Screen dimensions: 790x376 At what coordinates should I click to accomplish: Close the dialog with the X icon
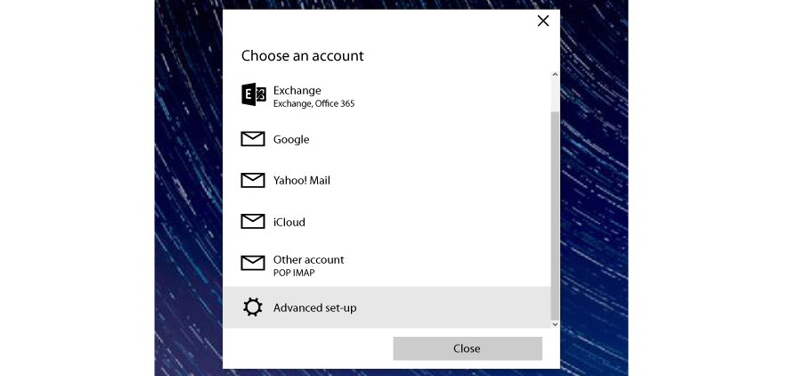point(543,20)
